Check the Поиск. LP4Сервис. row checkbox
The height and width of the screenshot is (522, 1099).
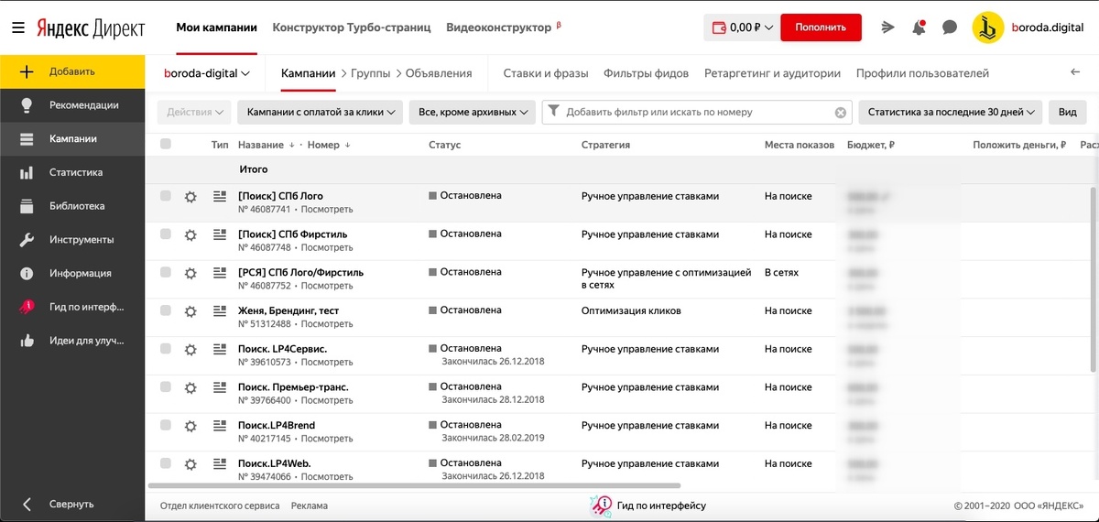click(x=166, y=349)
